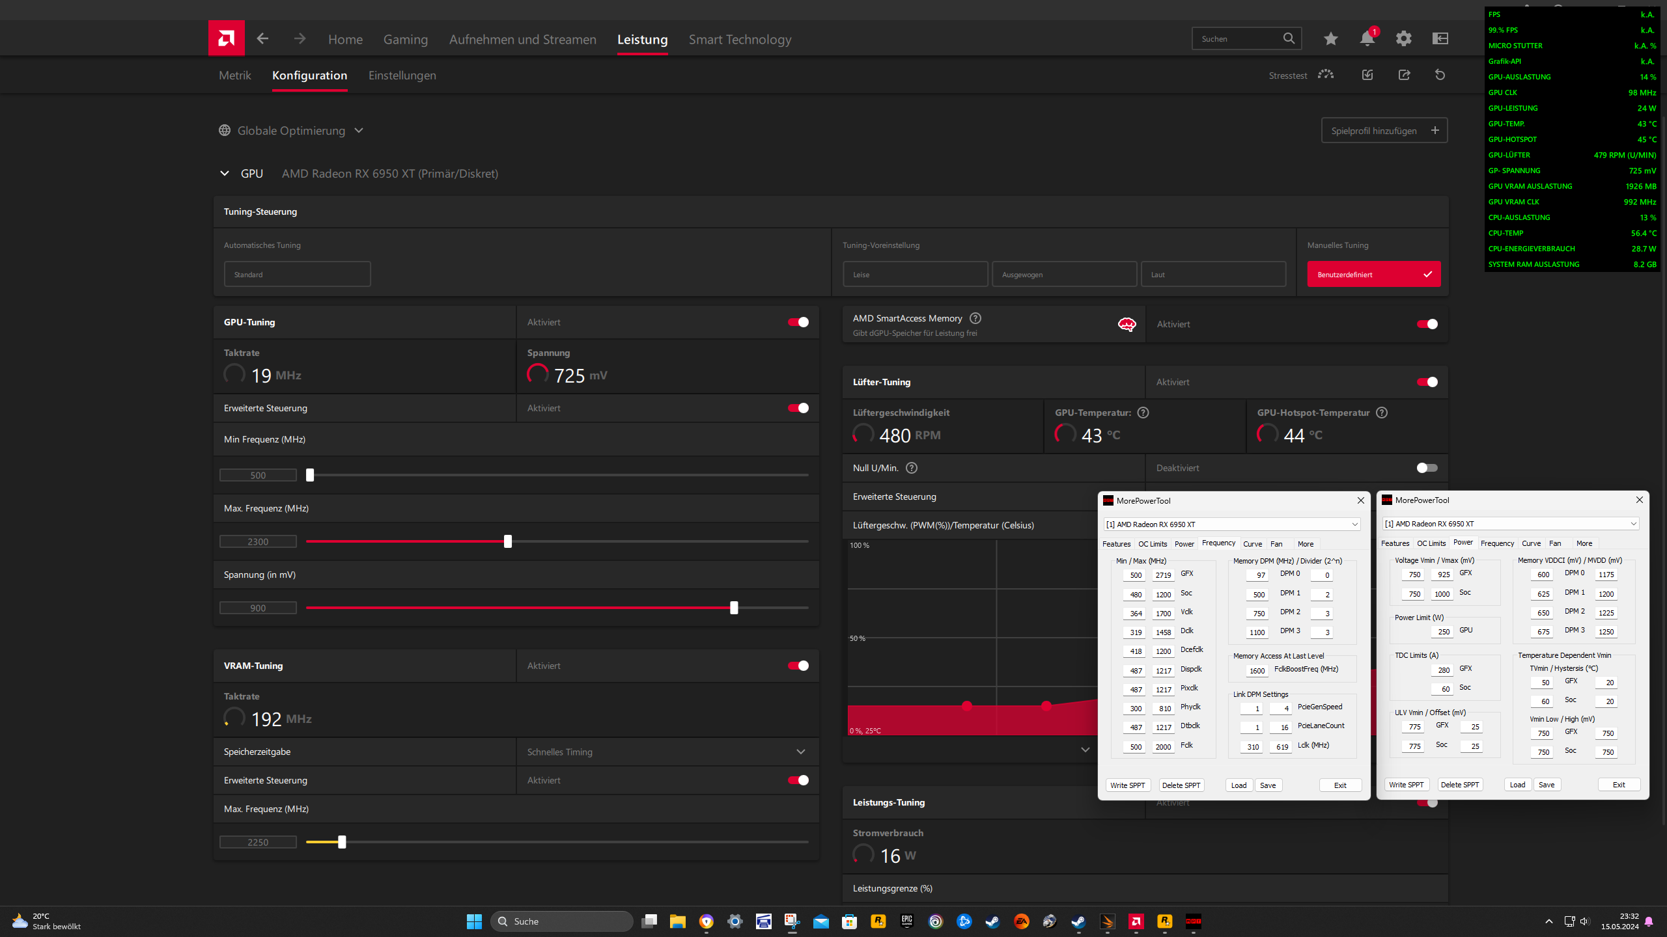Open favorites star icon
This screenshot has width=1667, height=937.
[1330, 39]
